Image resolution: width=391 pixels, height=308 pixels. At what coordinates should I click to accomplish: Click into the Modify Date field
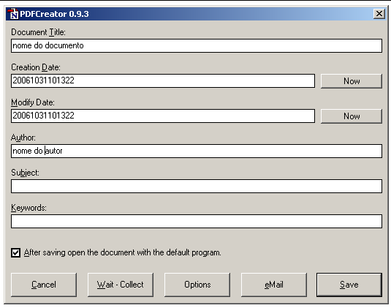(x=163, y=116)
